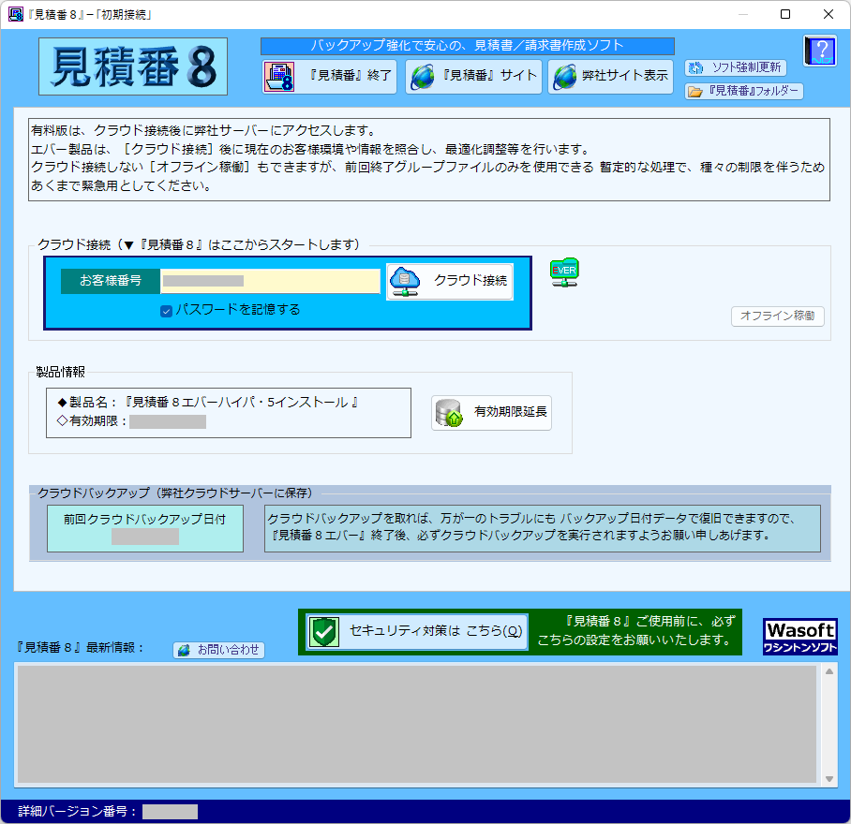Open the 『見積番』フォルダー button
Image resolution: width=851 pixels, height=824 pixels.
[743, 91]
